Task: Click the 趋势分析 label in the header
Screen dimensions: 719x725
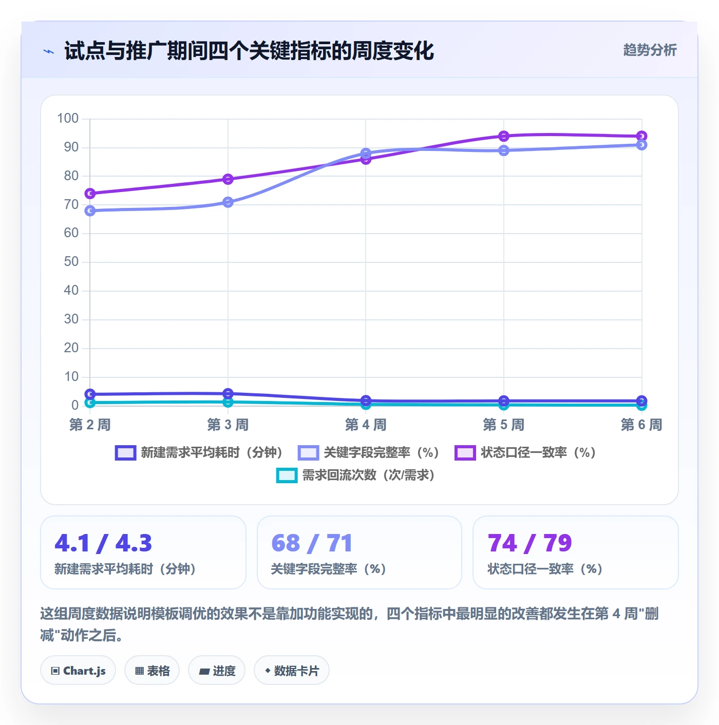Action: [650, 50]
